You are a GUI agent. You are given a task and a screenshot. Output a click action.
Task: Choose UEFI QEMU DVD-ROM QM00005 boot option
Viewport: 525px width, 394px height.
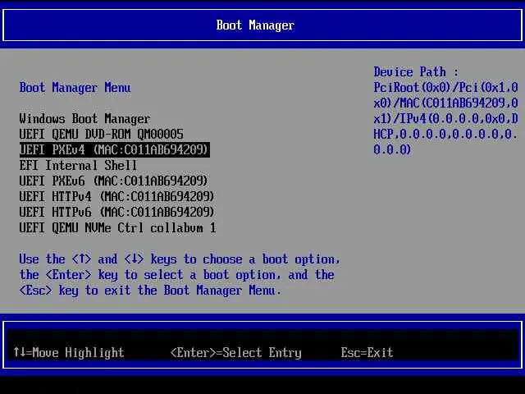pyautogui.click(x=101, y=135)
